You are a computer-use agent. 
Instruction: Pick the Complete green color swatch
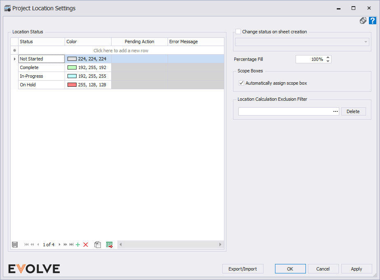click(x=72, y=67)
